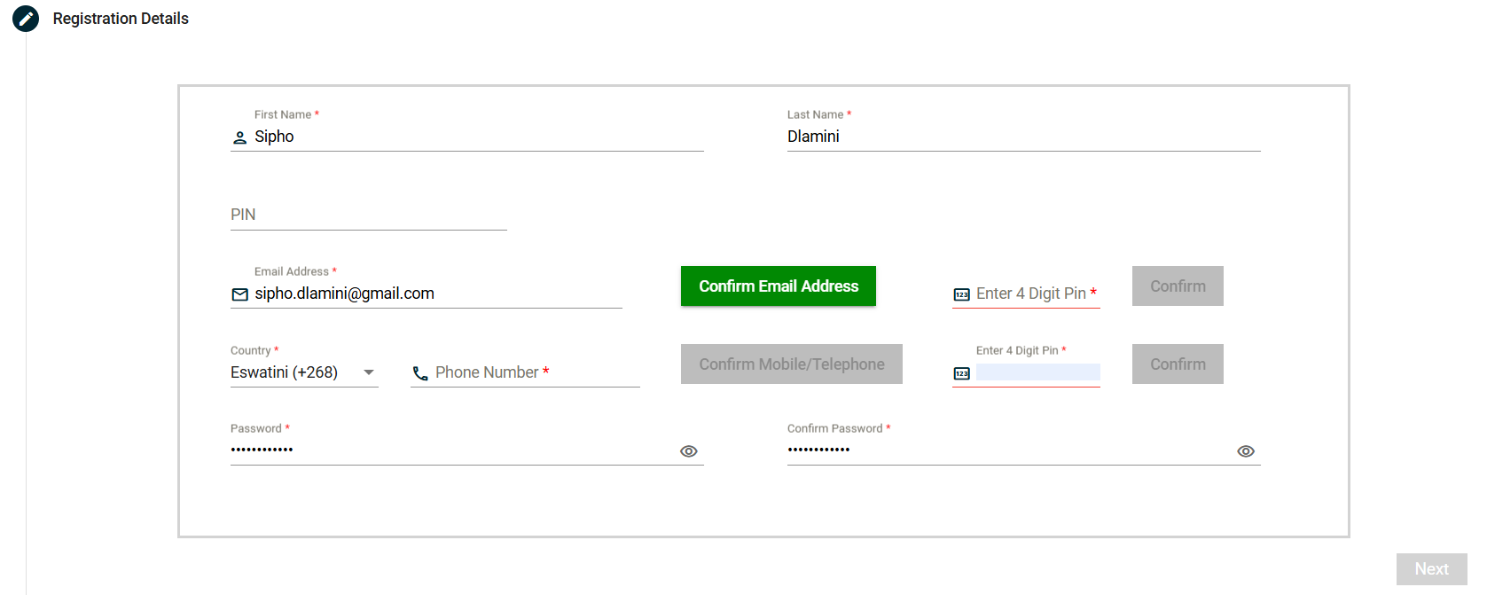The height and width of the screenshot is (595, 1487).
Task: Click the envelope icon in Email Address field
Action: coord(239,294)
